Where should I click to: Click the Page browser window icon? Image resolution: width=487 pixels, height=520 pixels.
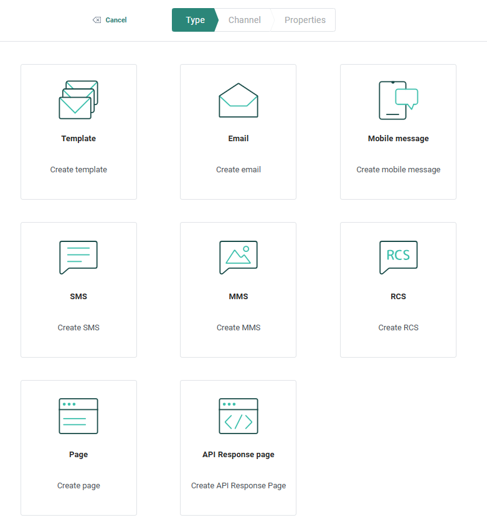78,416
